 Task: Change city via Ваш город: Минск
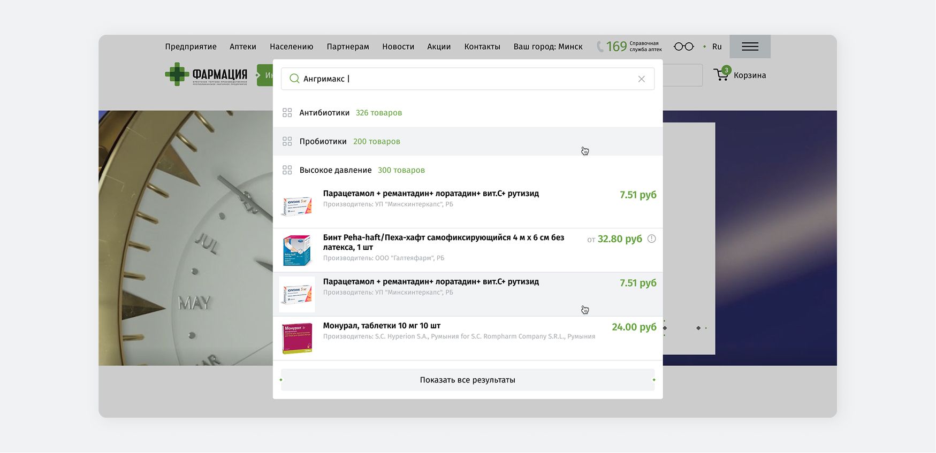(x=547, y=47)
